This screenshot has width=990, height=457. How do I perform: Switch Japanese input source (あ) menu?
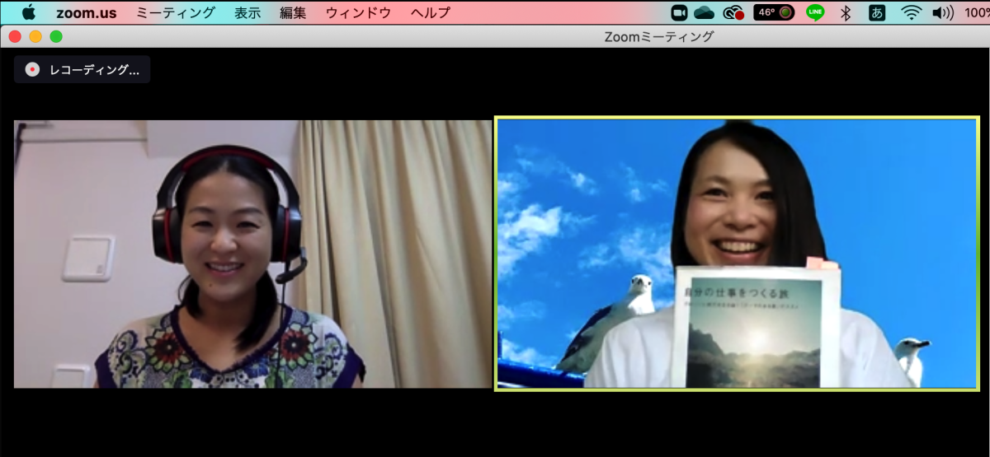(x=877, y=12)
